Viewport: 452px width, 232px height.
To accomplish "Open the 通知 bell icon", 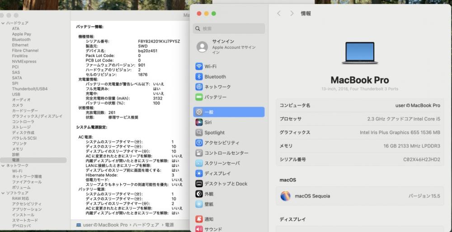I will 199,219.
